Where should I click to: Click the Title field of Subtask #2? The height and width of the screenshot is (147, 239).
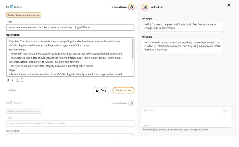(70, 123)
